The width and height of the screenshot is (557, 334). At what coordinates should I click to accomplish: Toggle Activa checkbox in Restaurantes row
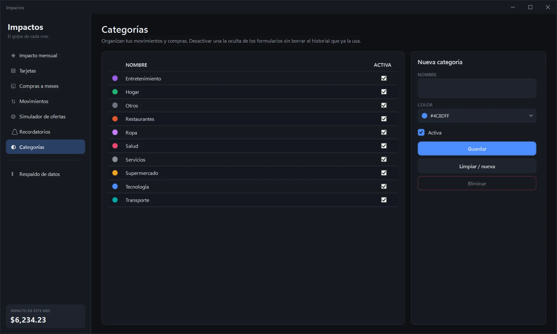click(x=384, y=119)
